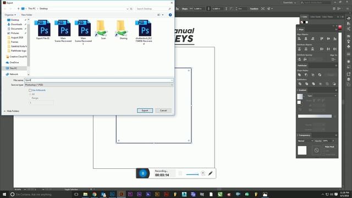Open the address path history dropdown
The height and width of the screenshot is (198, 352).
pyautogui.click(x=127, y=9)
